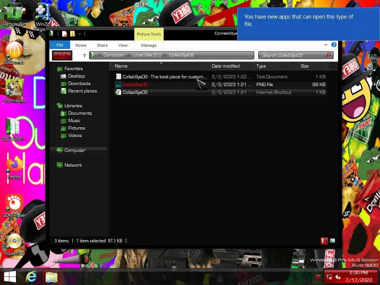Launch the PowerISO desktop shortcut

click(14, 244)
